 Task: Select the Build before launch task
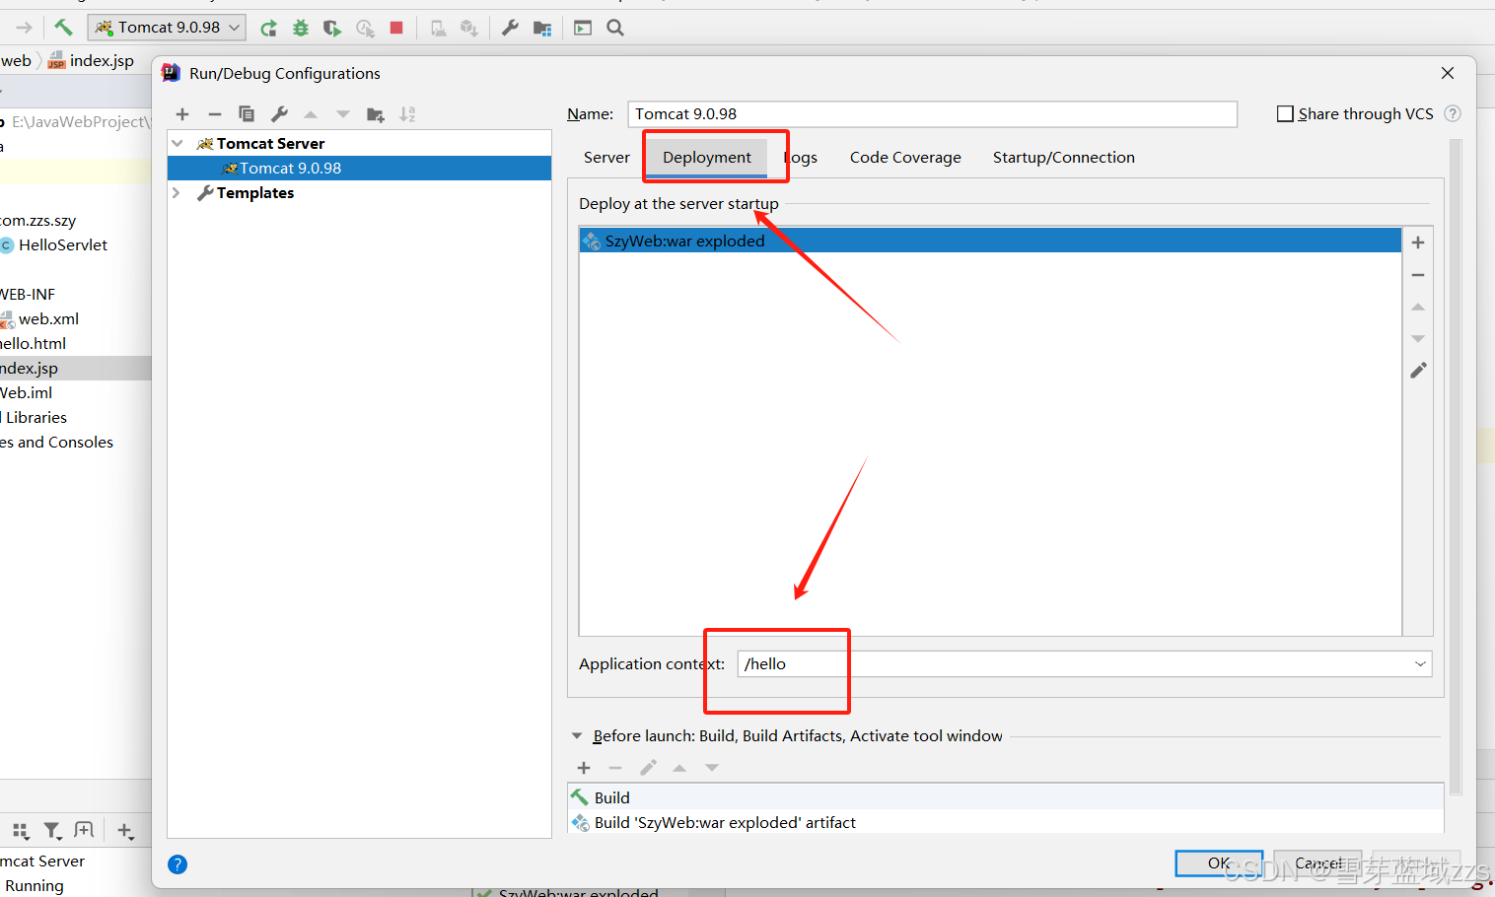coord(1006,797)
